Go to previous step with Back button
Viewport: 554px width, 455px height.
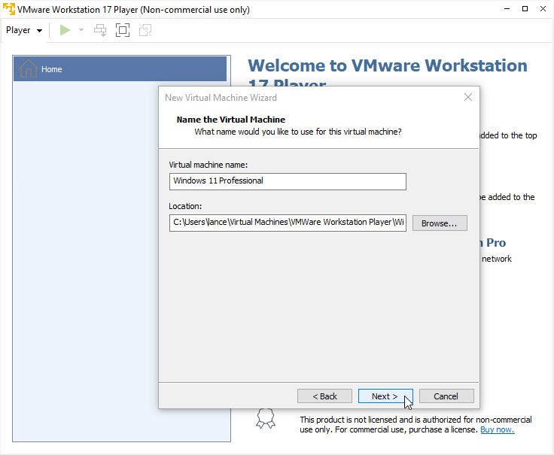pos(324,396)
